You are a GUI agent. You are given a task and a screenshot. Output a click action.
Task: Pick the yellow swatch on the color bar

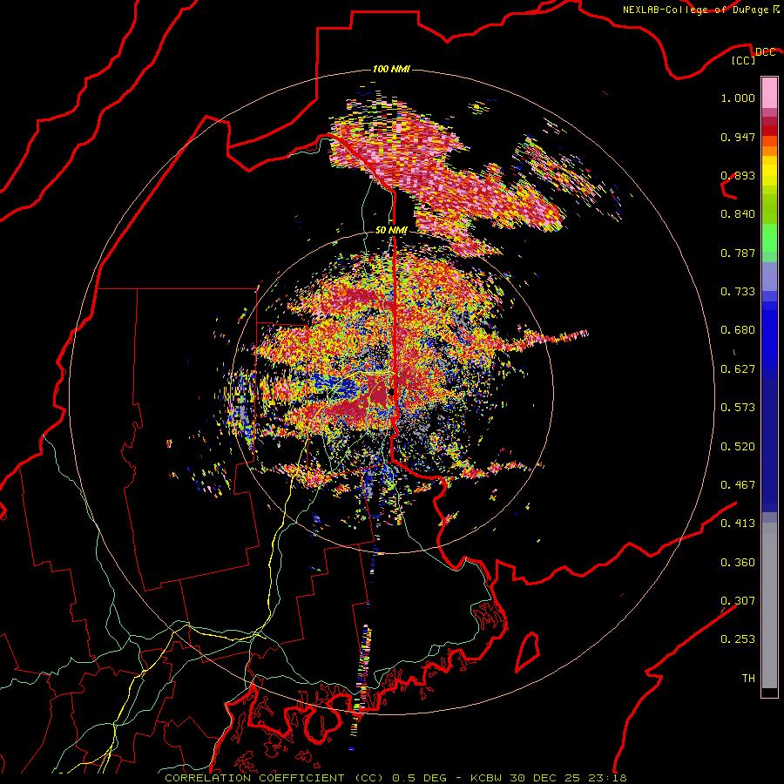point(769,172)
